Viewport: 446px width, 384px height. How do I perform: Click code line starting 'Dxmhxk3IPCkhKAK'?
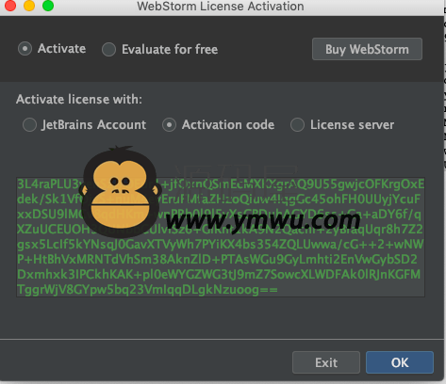(x=219, y=275)
